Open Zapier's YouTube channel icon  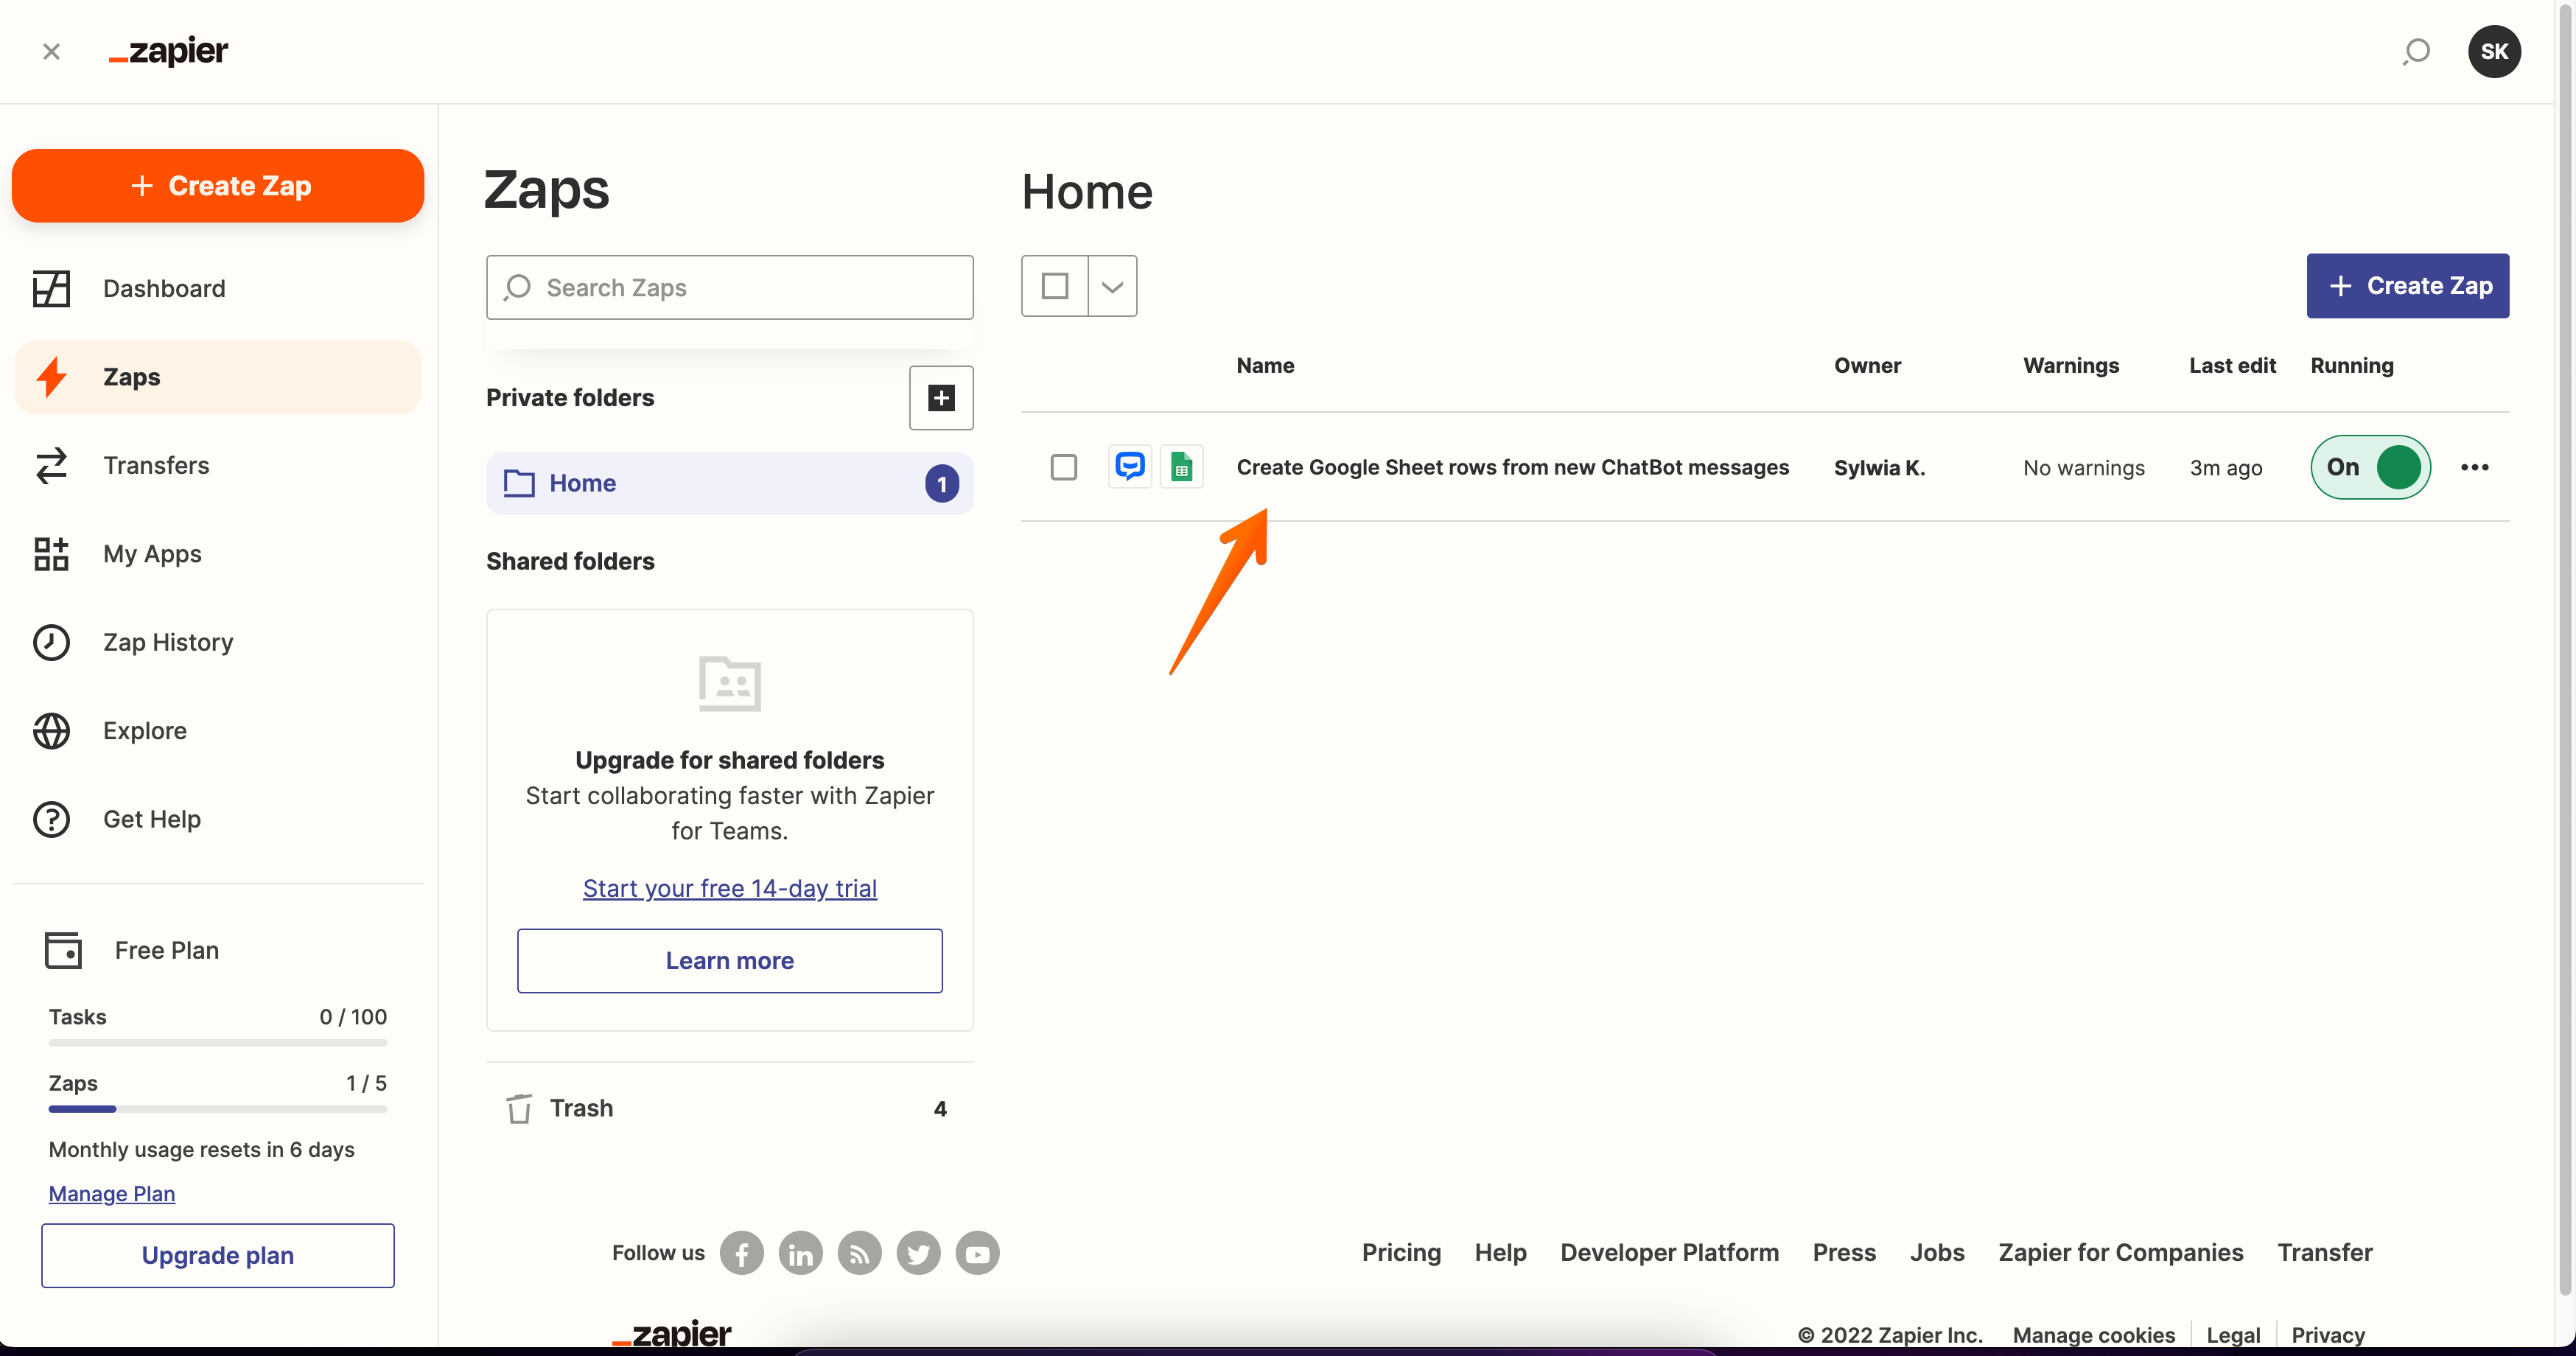coord(978,1253)
